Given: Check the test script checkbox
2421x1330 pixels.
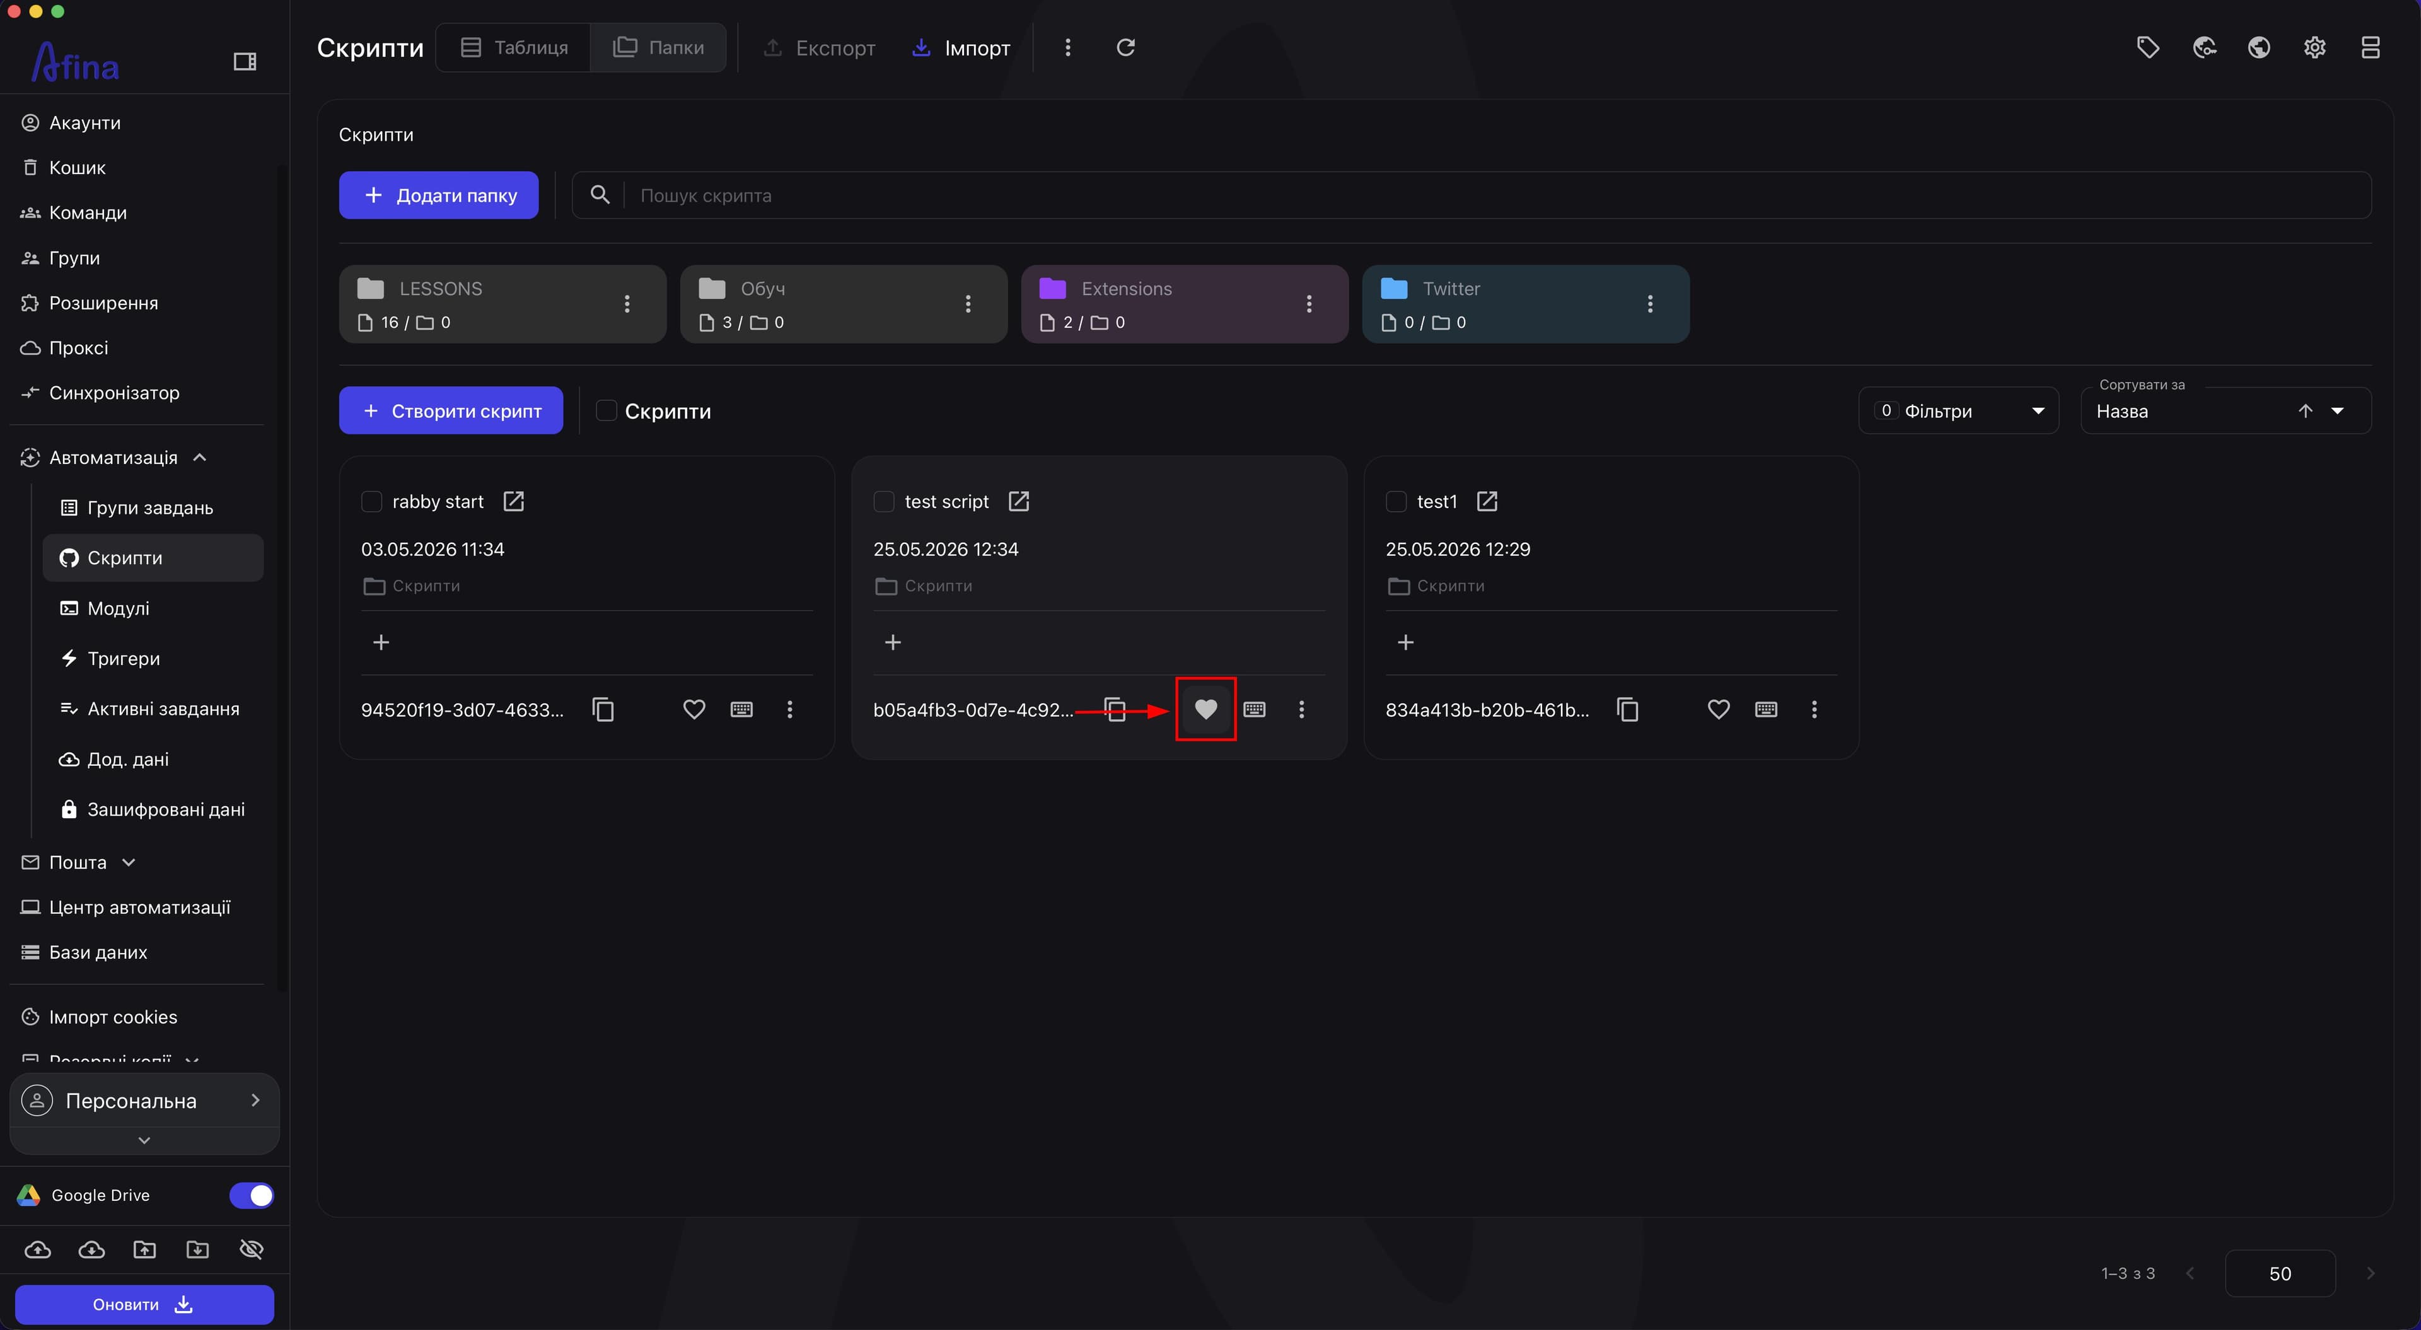Looking at the screenshot, I should tap(883, 502).
